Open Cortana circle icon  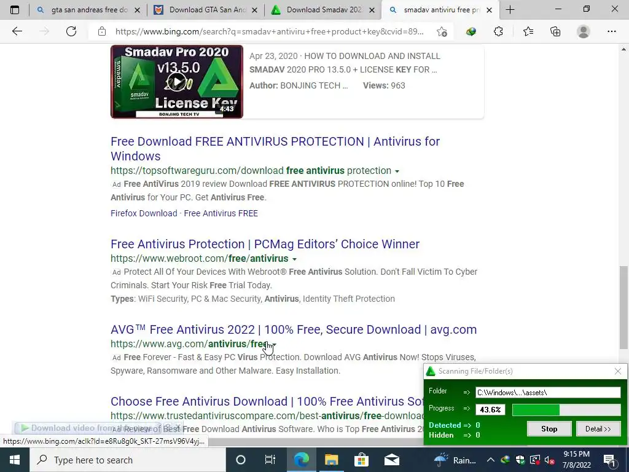241,460
